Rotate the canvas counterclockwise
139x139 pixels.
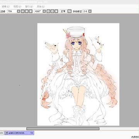48,11
